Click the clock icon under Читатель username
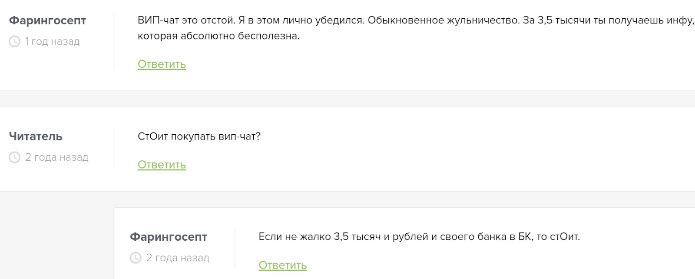 point(15,157)
